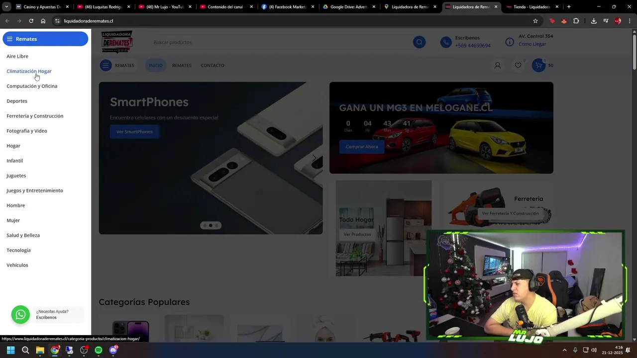Click the INICIO navigation item
Viewport: 637px width, 358px height.
[x=156, y=65]
